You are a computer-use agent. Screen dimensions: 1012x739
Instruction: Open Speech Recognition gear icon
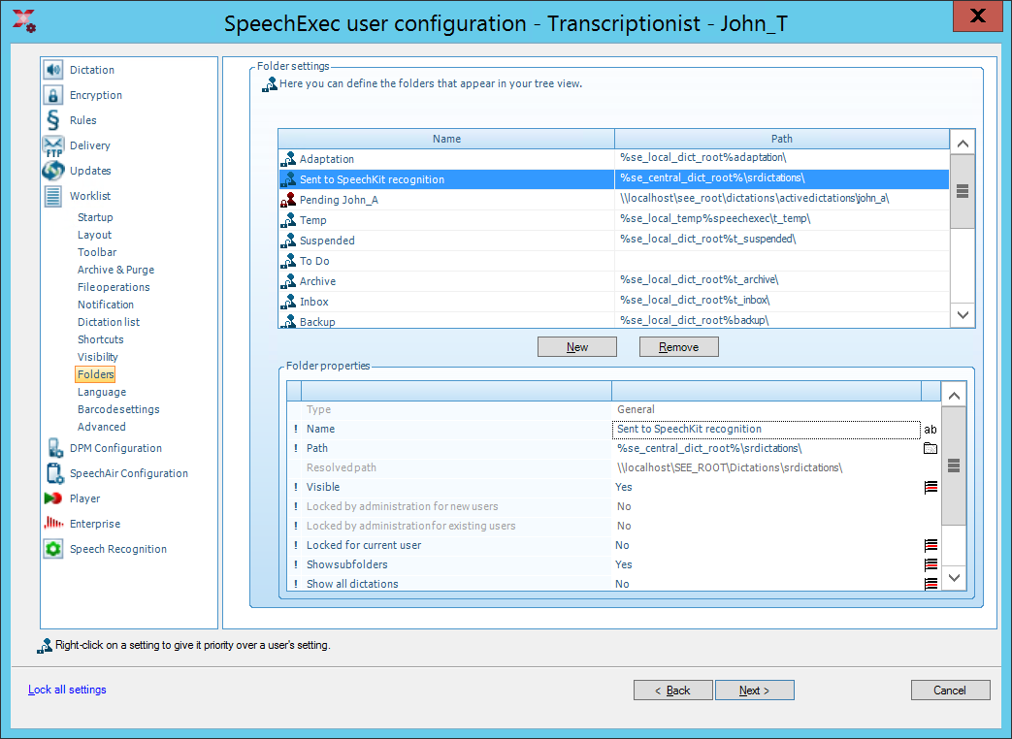point(53,549)
